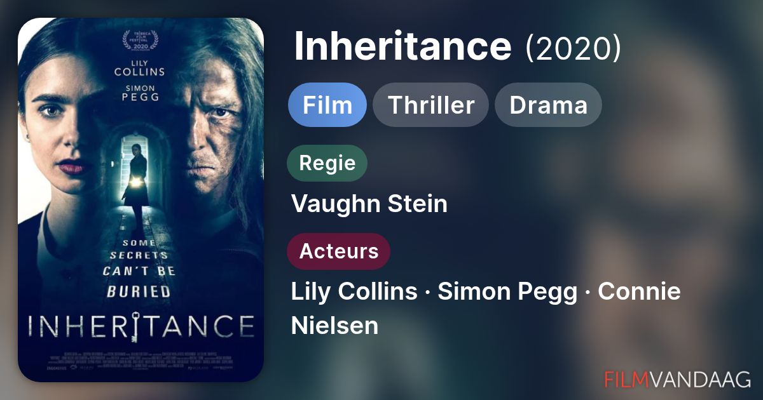
Task: Click the Inheritance film title heading
Action: pos(402,46)
